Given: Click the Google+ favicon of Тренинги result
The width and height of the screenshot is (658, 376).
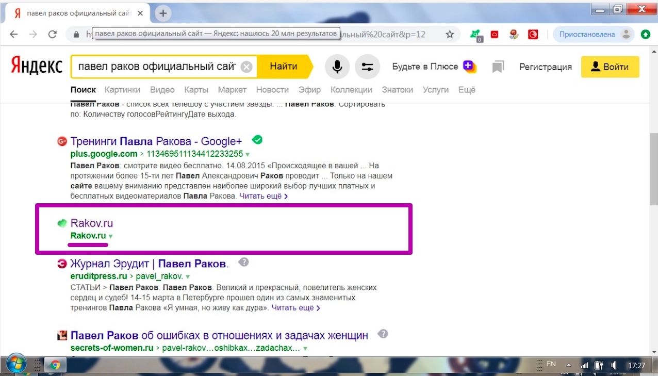Looking at the screenshot, I should coord(62,141).
